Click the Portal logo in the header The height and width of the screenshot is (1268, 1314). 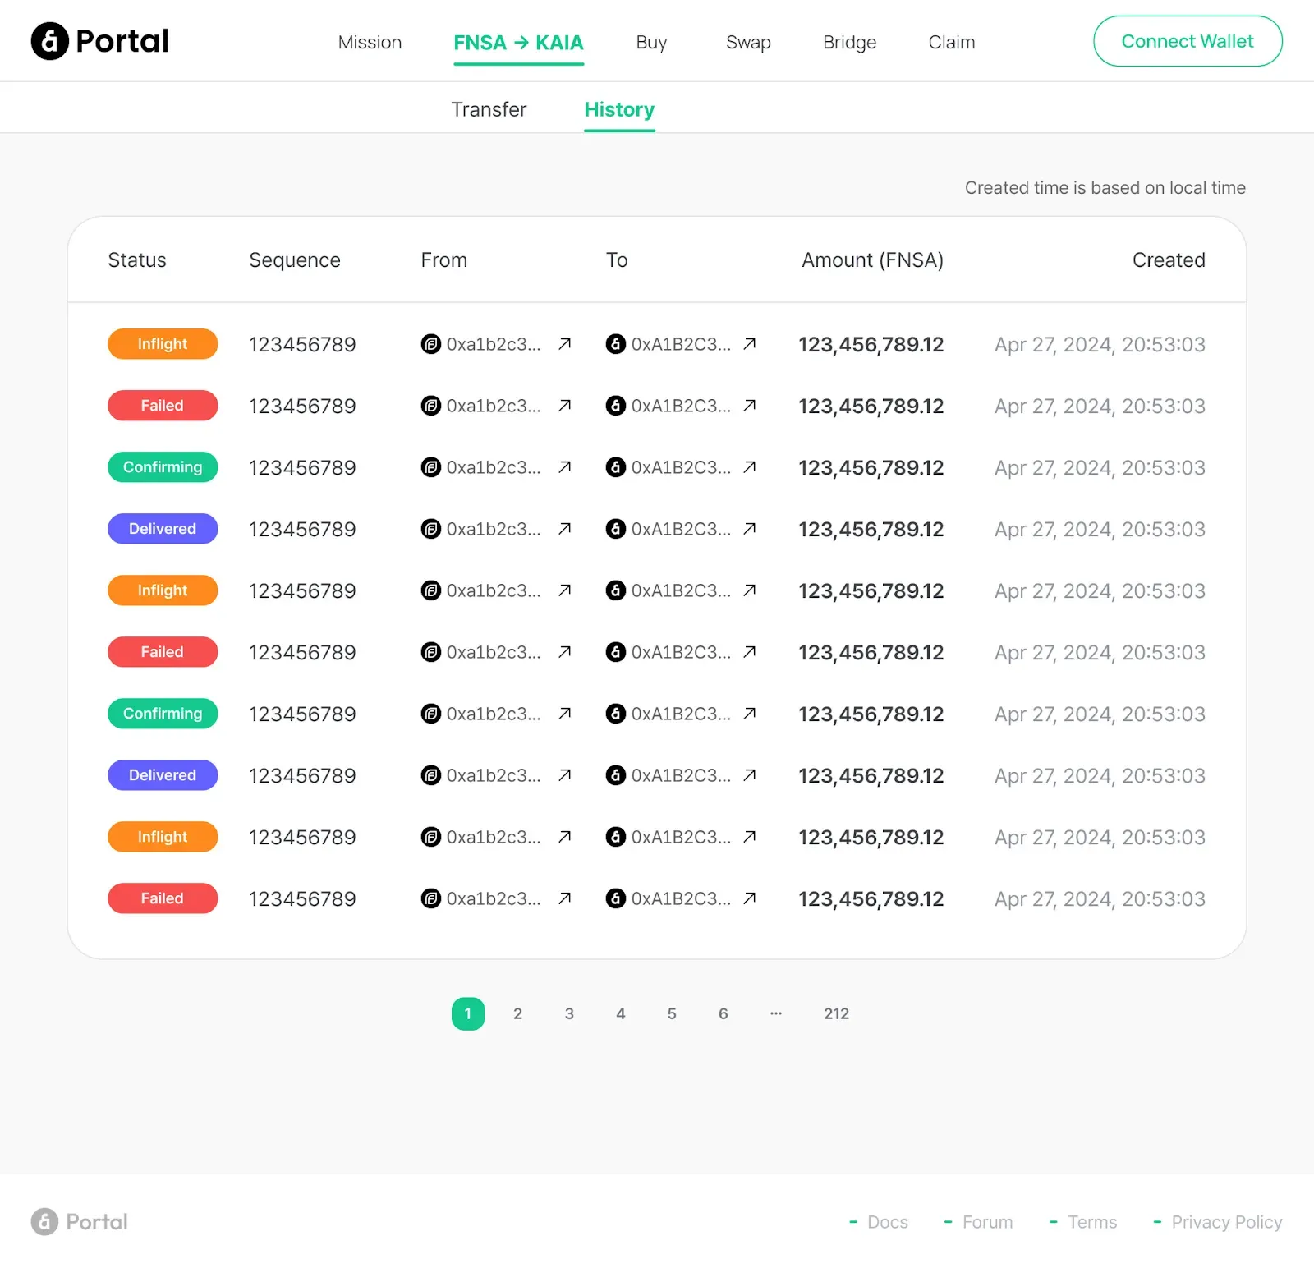tap(99, 41)
